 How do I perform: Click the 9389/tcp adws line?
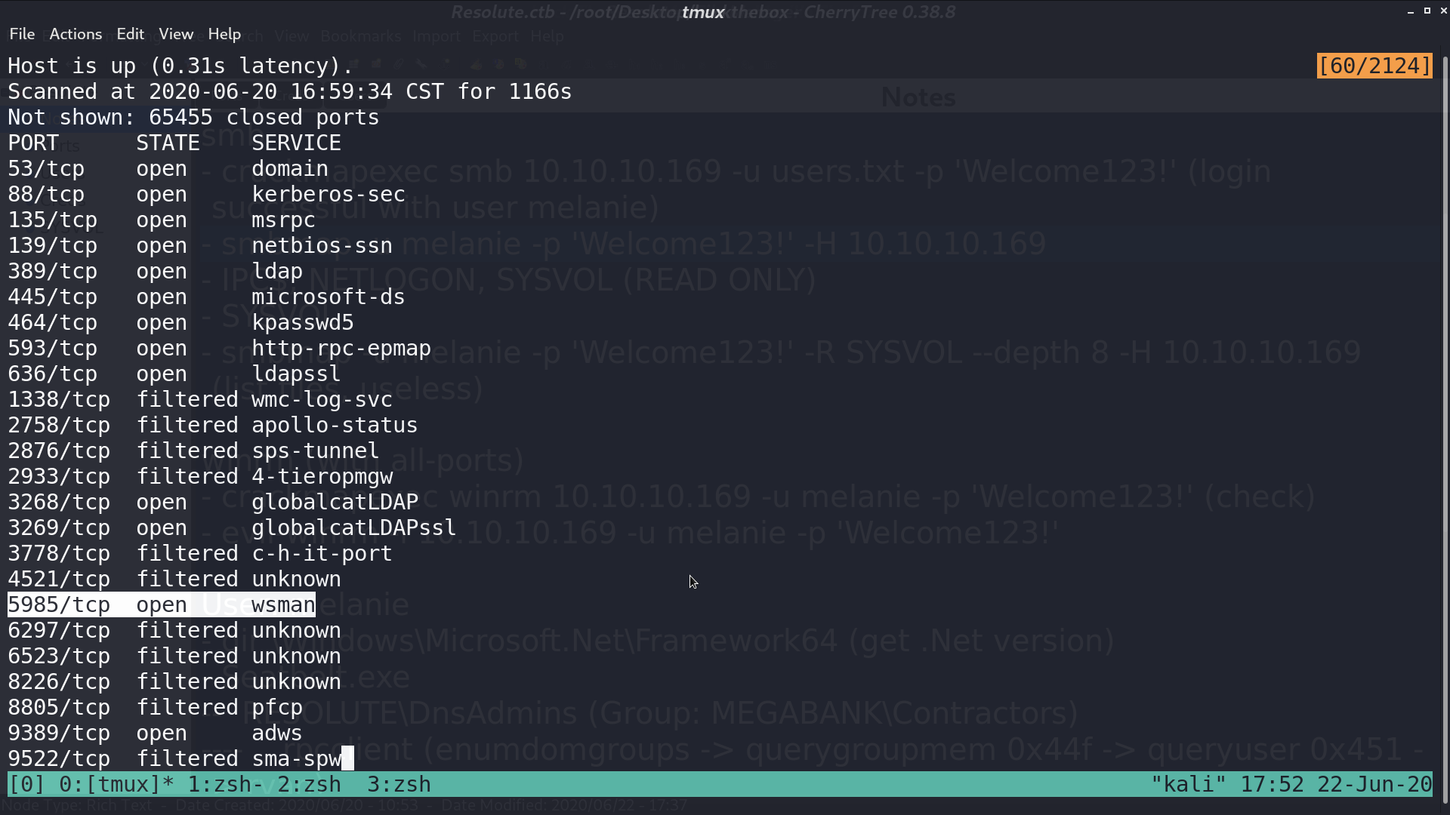pyautogui.click(x=155, y=733)
